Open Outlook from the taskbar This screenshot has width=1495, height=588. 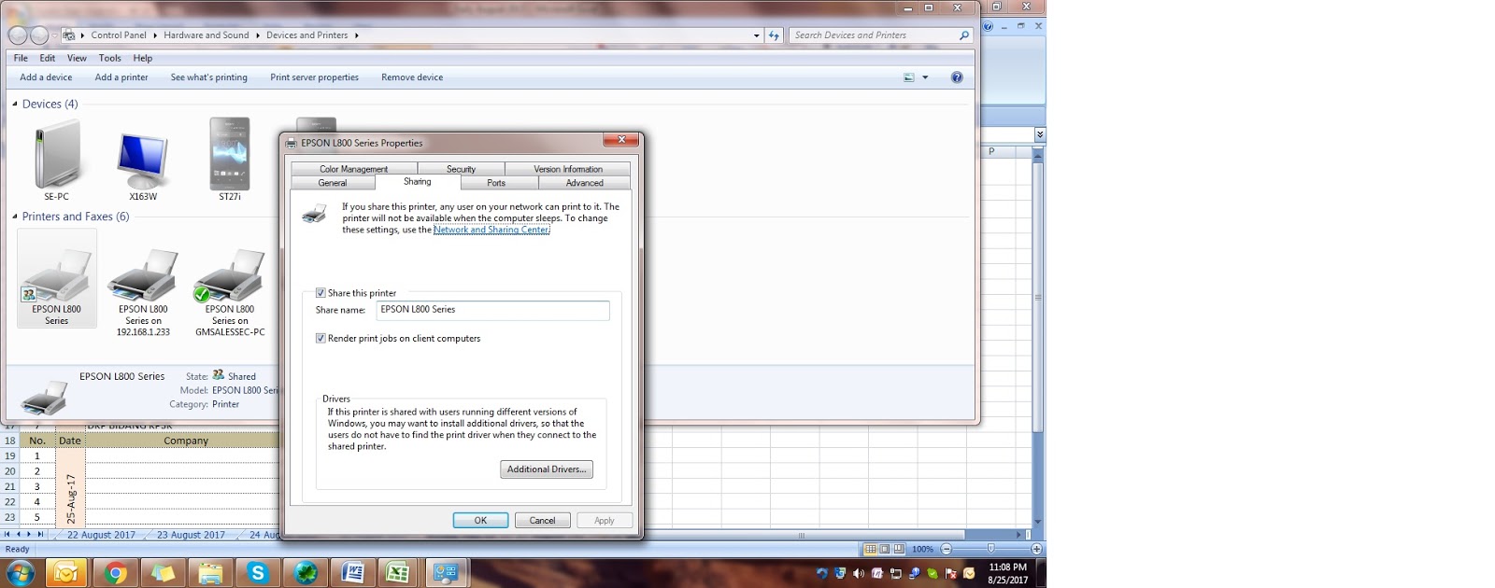point(65,573)
